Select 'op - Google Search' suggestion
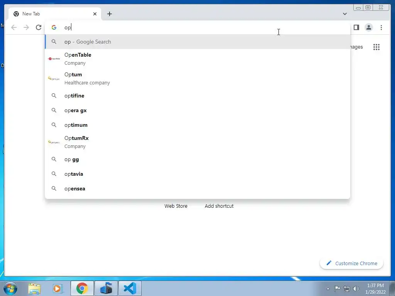The image size is (395, 296). pos(197,42)
